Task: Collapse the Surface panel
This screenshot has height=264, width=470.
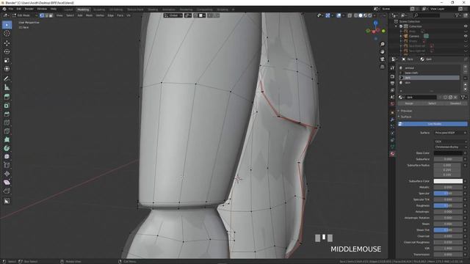Action: click(x=406, y=117)
